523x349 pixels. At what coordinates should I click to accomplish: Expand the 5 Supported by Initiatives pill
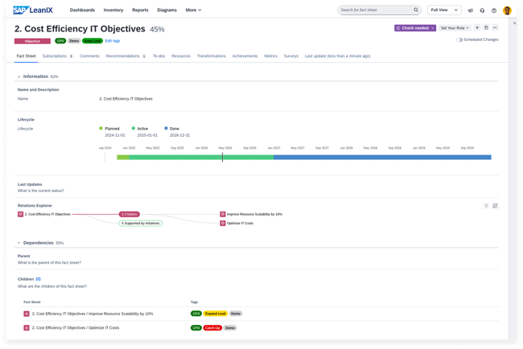[x=141, y=223]
